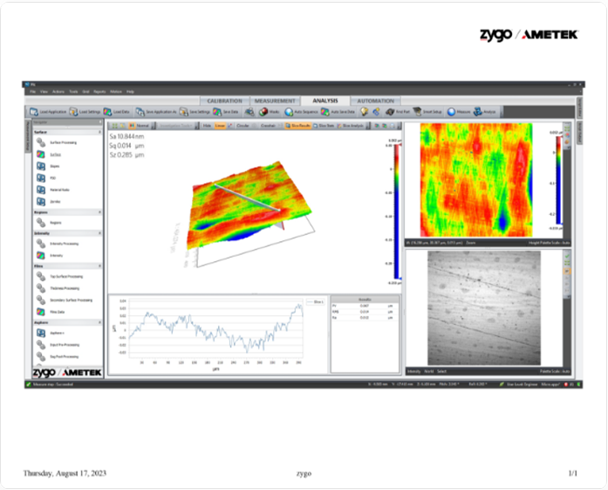
Task: Collapse the Intensity section in navigator
Action: 99,234
